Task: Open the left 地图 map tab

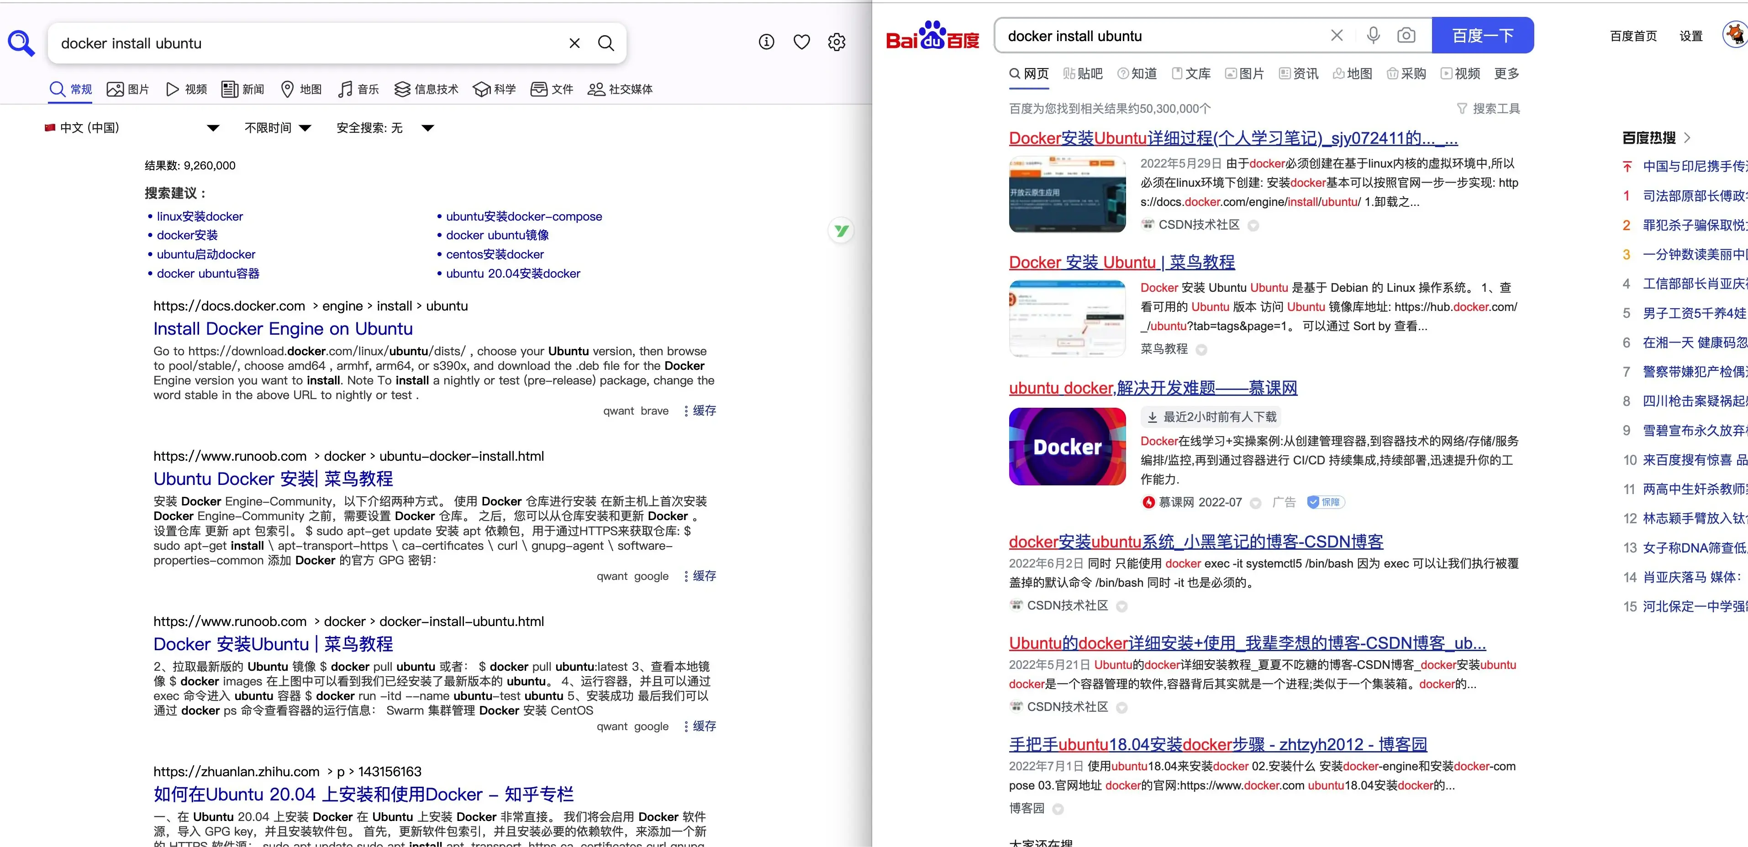Action: point(301,89)
